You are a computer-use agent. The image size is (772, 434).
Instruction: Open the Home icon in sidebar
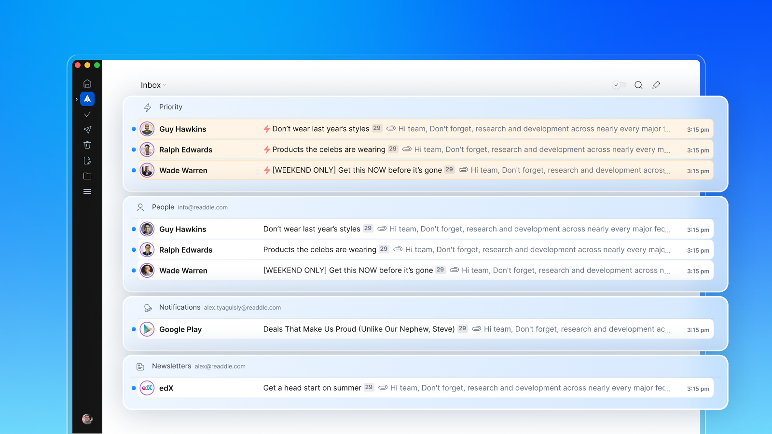(x=87, y=83)
